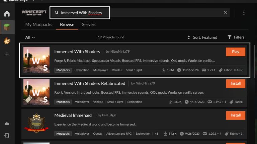Screen dimensions: 257x144
Task: Click Quests tag on Medieval Immersed
Action: [98, 134]
